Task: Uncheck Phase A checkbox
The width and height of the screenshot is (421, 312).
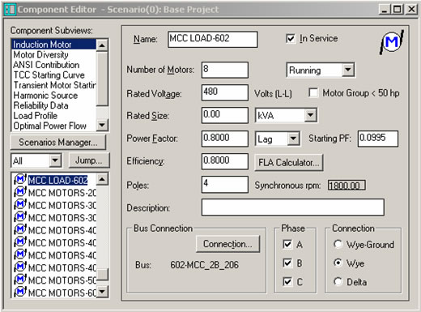Action: click(x=287, y=244)
